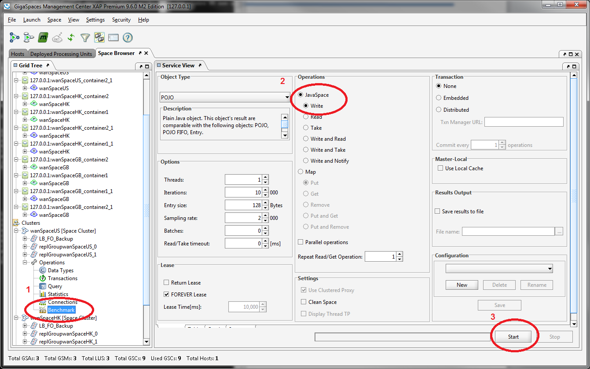The height and width of the screenshot is (369, 590).
Task: Click the replGroupwanSpaceUS_0 group icon
Action: [x=34, y=247]
